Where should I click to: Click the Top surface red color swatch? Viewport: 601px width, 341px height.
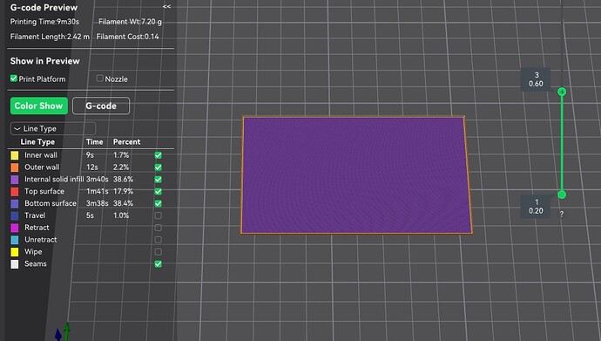15,191
